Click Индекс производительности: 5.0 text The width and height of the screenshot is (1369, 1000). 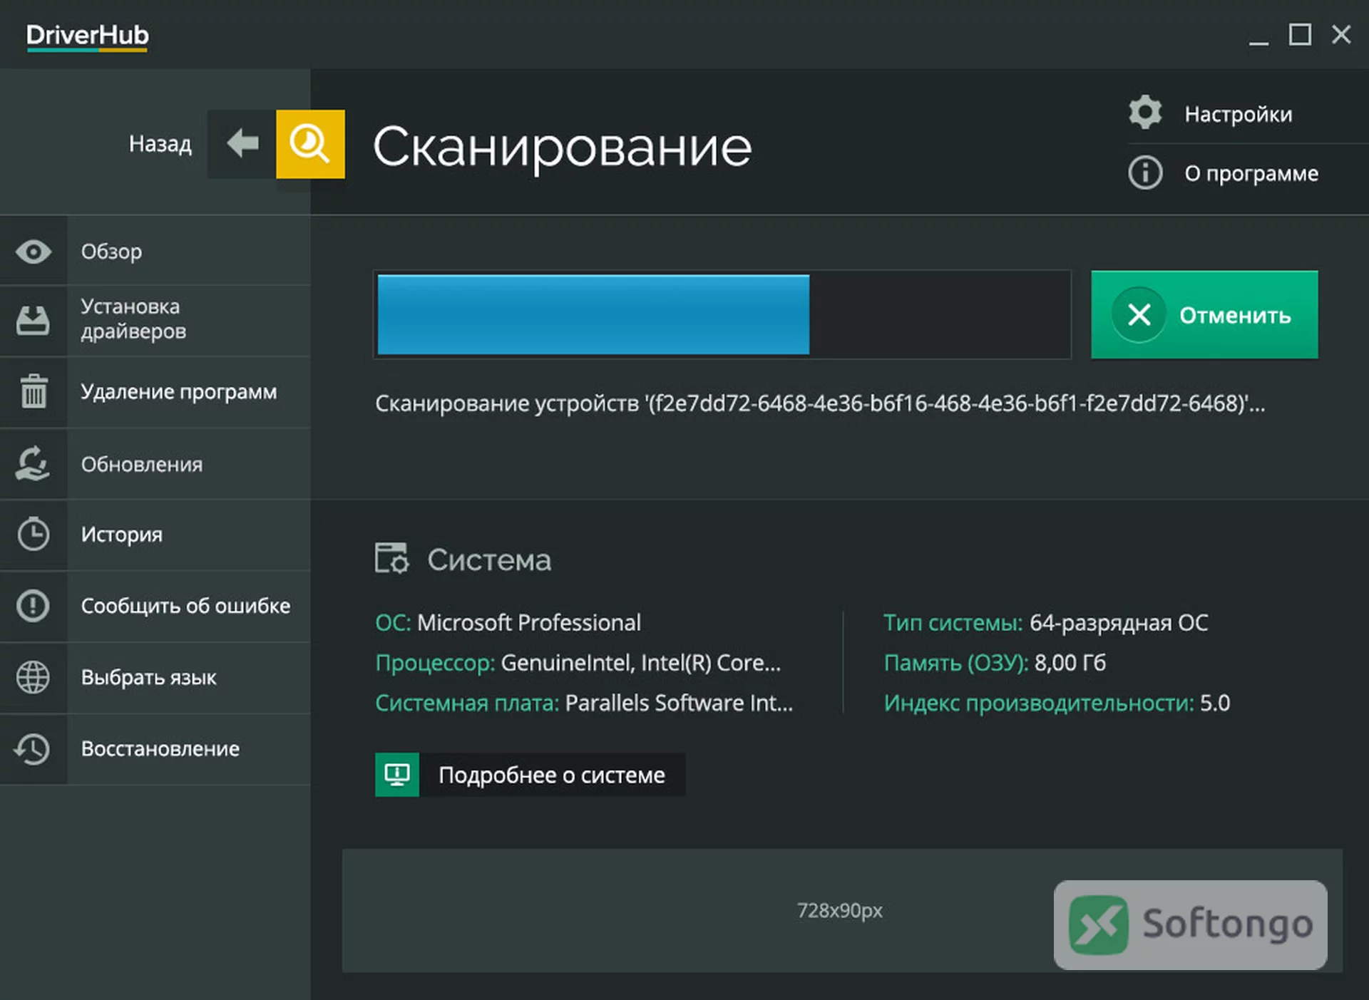pyautogui.click(x=1057, y=703)
